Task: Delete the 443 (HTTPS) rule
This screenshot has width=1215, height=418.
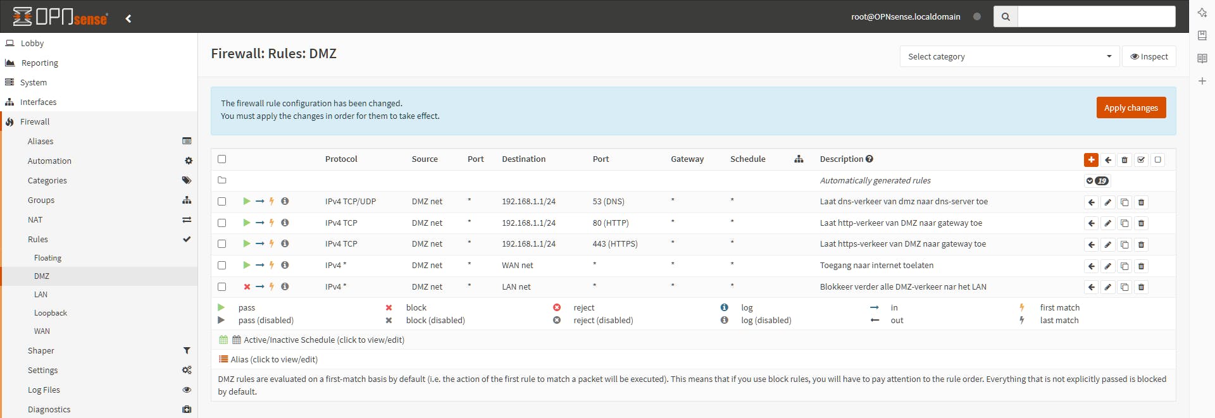Action: tap(1141, 245)
